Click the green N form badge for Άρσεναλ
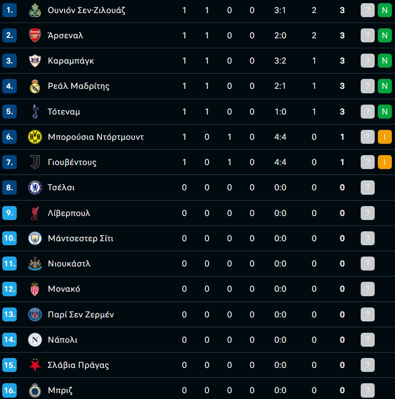 (385, 36)
